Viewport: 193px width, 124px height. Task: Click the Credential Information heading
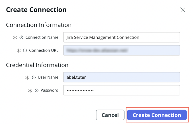point(37,65)
